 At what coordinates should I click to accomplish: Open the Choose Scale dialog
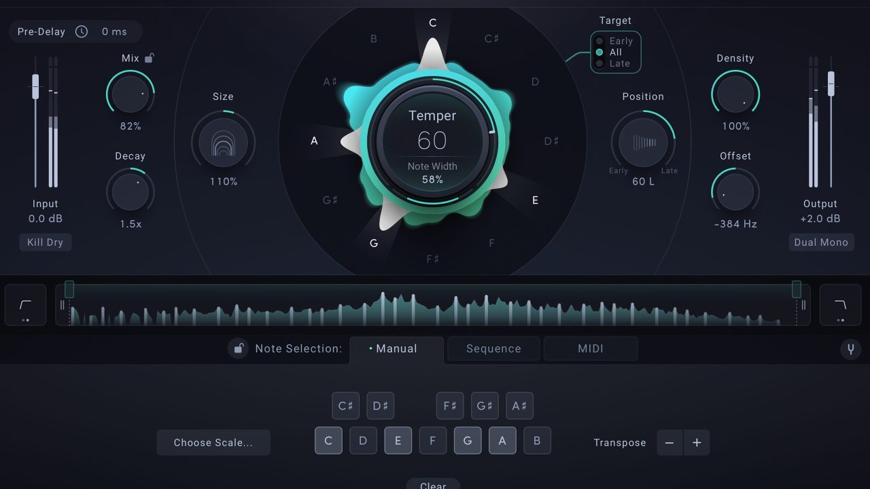pos(213,442)
